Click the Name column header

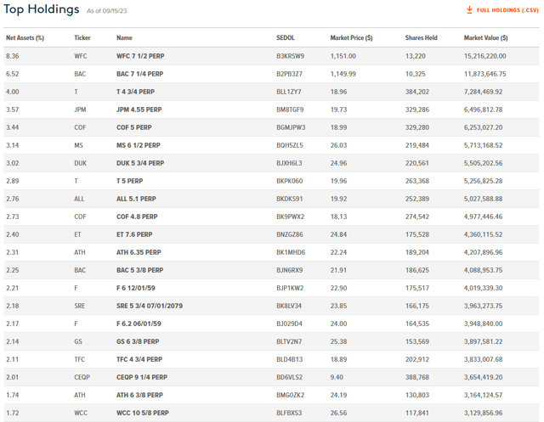point(124,38)
